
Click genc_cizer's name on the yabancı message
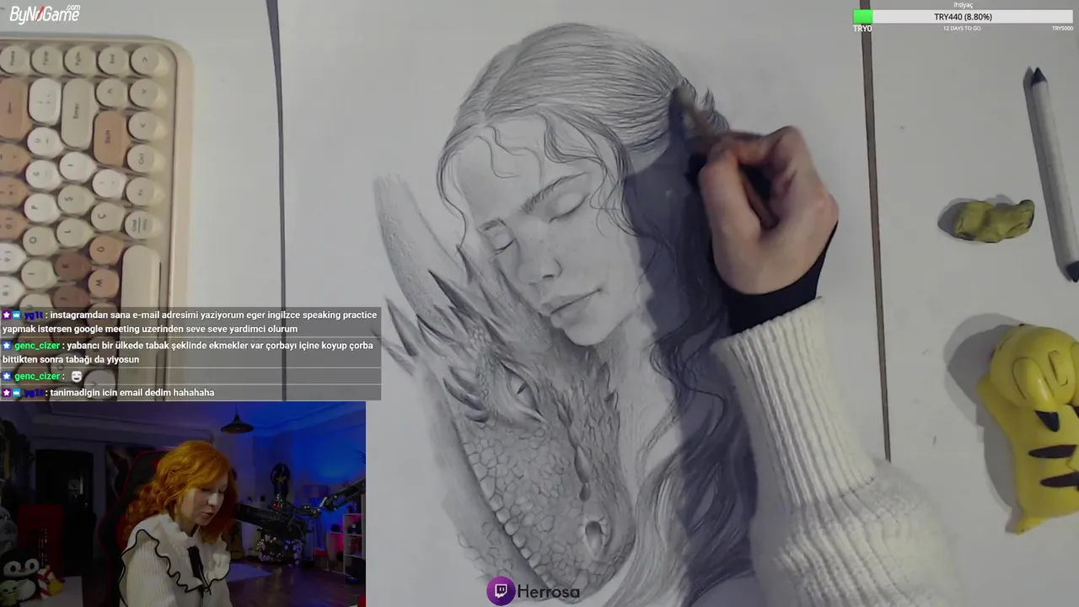[x=37, y=346]
